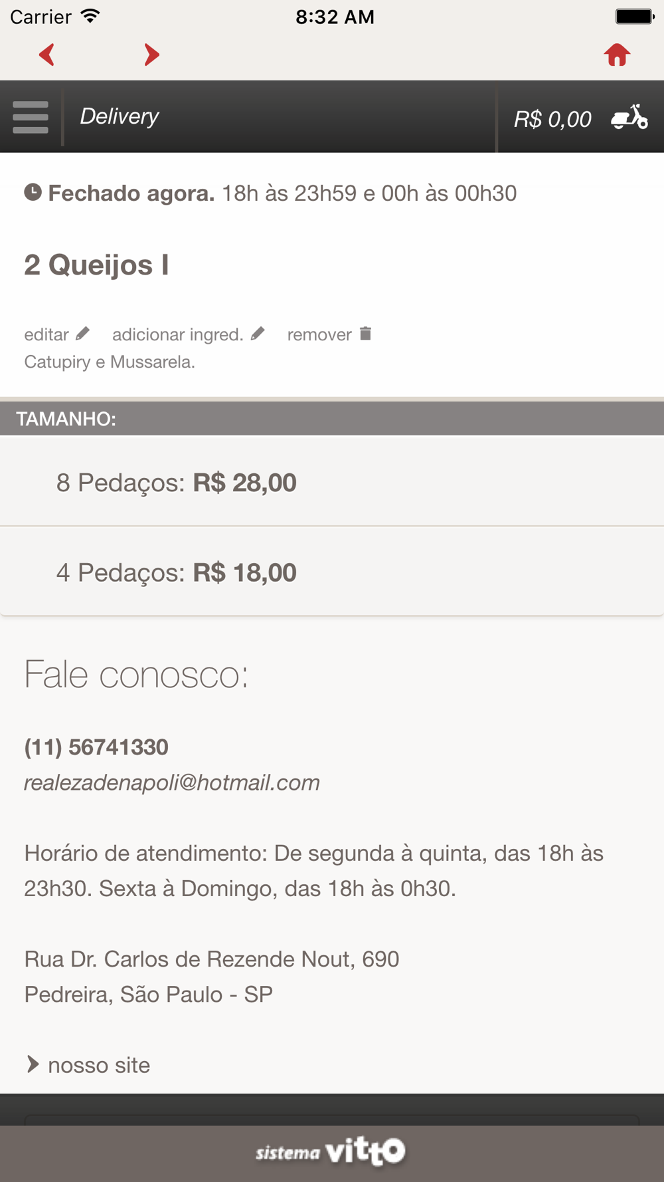Image resolution: width=664 pixels, height=1182 pixels.
Task: Select the 8 Pedaços size option
Action: click(x=332, y=482)
